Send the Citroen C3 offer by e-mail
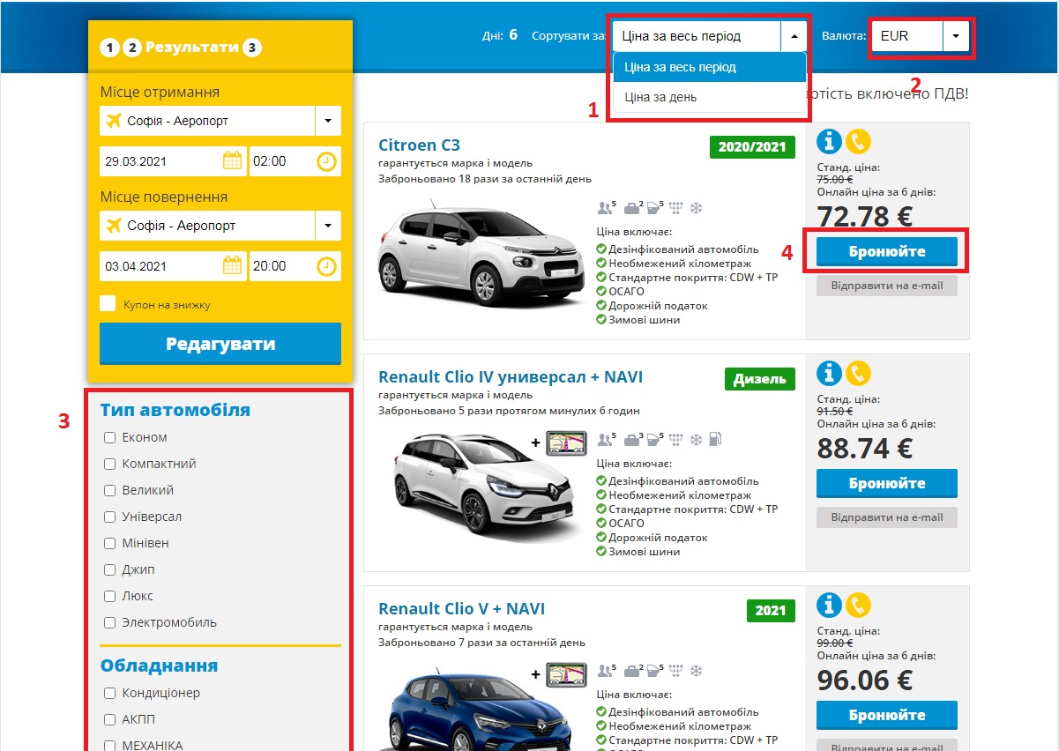This screenshot has height=751, width=1059. [887, 286]
